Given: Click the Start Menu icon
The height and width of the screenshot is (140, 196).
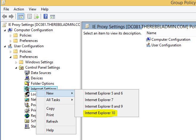Looking at the screenshot, I should click(x=27, y=126).
